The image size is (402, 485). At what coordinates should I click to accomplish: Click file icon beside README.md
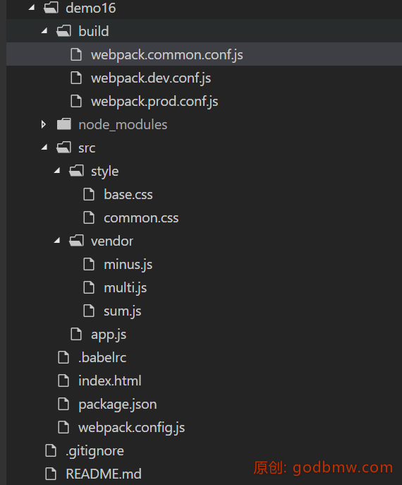pyautogui.click(x=51, y=474)
